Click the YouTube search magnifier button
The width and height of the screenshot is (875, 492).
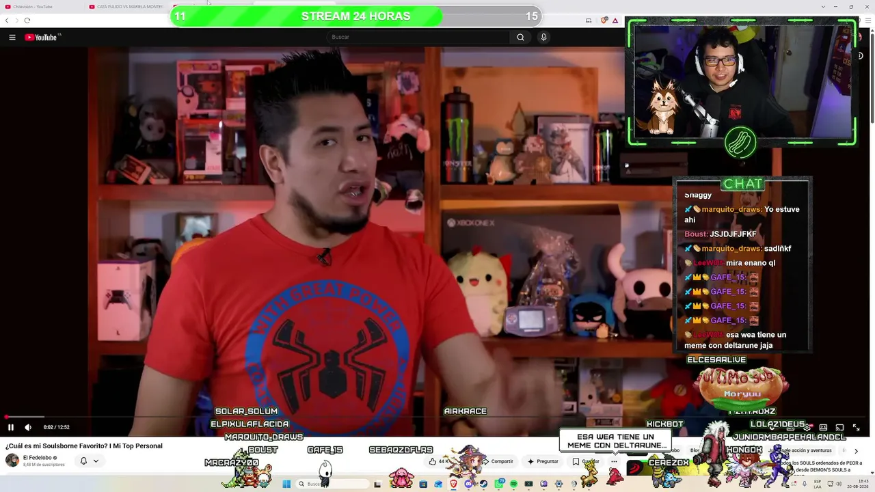click(x=520, y=38)
